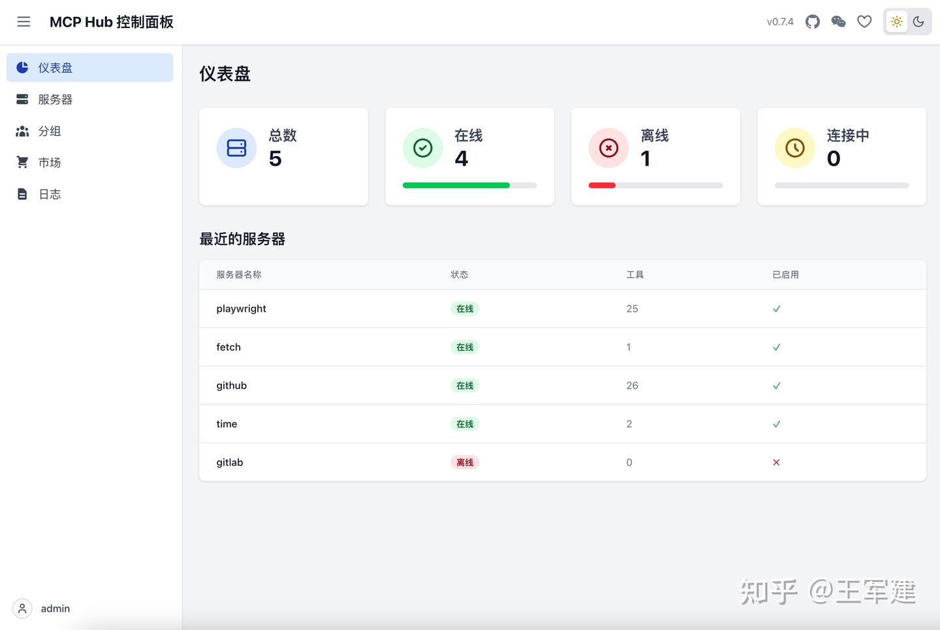Screen dimensions: 940x630
Task: Open the fetch server entry
Action: coord(228,347)
